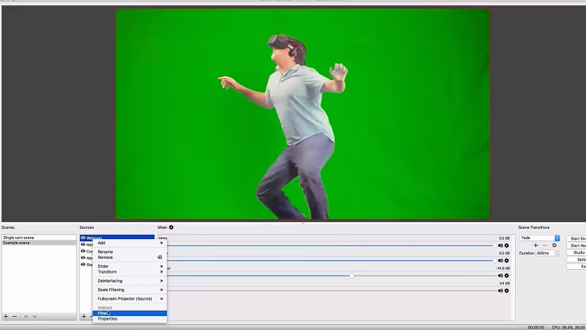
Task: Click volume slider of first mixer track
Action: pos(330,246)
